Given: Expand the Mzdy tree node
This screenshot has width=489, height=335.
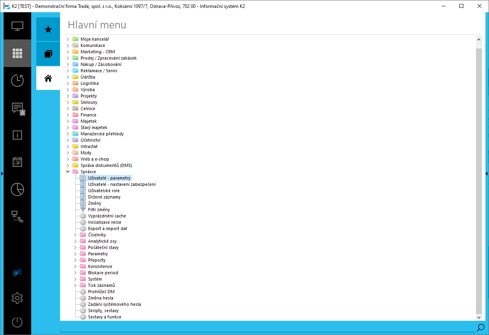Looking at the screenshot, I should (68, 153).
